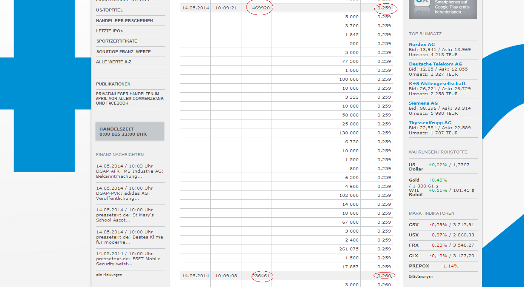Click the 261 075 volume cell
524x287 pixels.
[x=316, y=249]
